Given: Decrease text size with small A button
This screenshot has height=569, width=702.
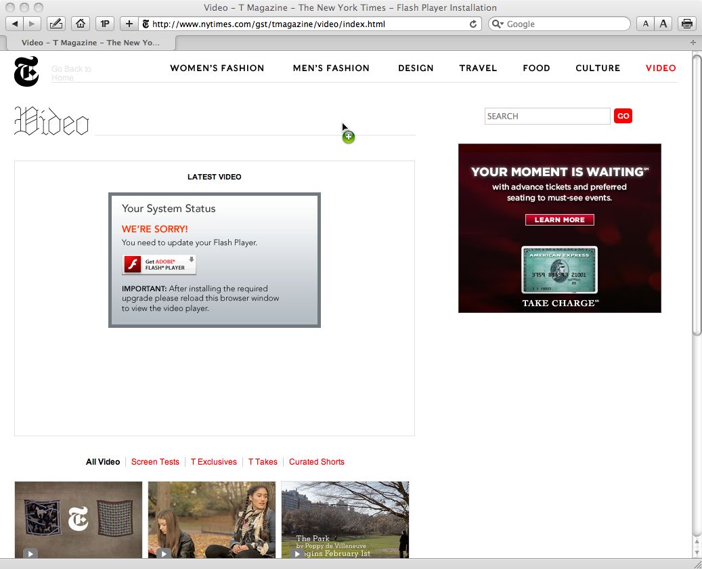Looking at the screenshot, I should (x=645, y=24).
